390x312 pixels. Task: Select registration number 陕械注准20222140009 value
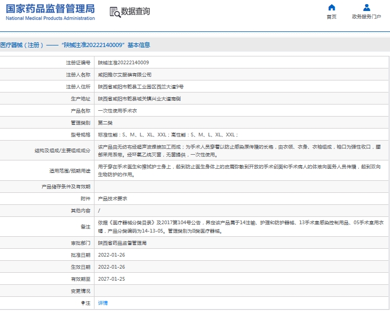click(x=123, y=63)
